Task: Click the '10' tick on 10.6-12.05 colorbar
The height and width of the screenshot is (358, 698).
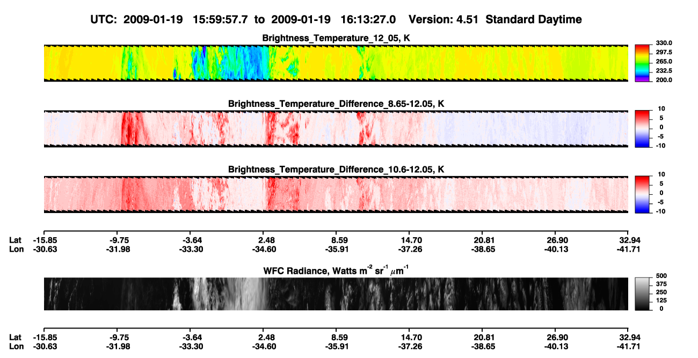Action: coord(660,175)
